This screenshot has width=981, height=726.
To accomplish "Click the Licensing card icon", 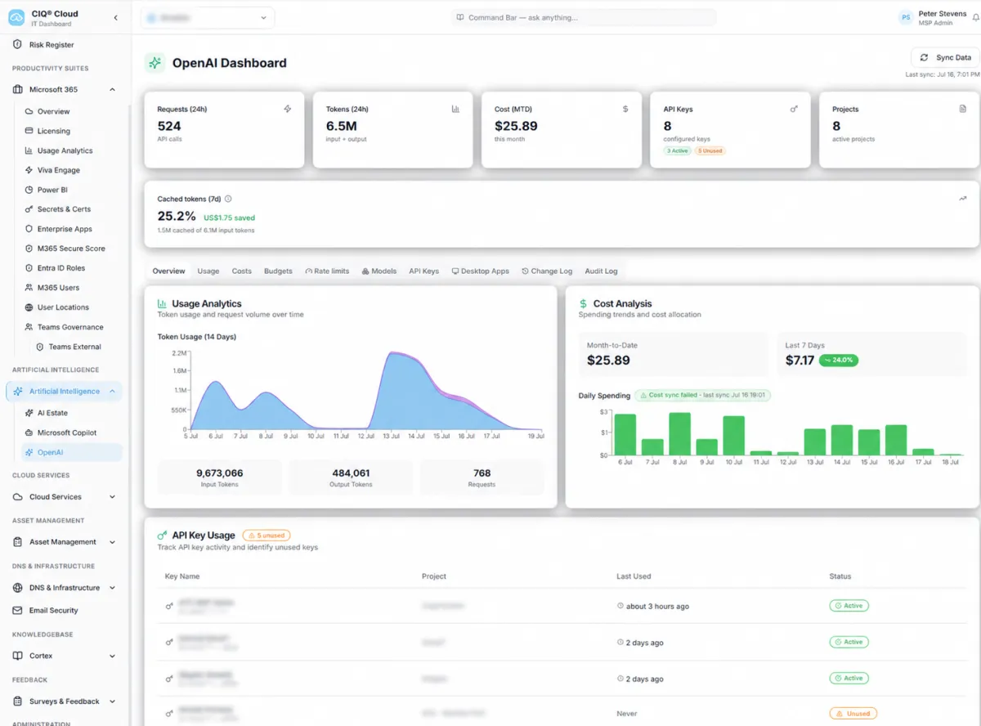I will click(x=29, y=131).
